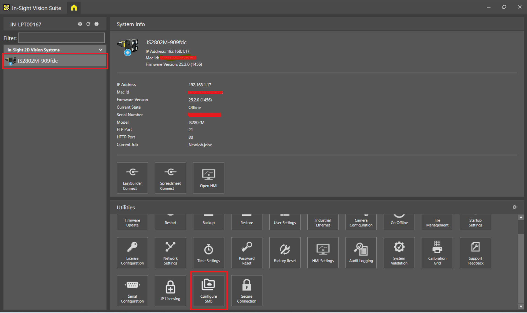This screenshot has width=527, height=313.
Task: Launch the Open HMI viewer
Action: coord(209,178)
